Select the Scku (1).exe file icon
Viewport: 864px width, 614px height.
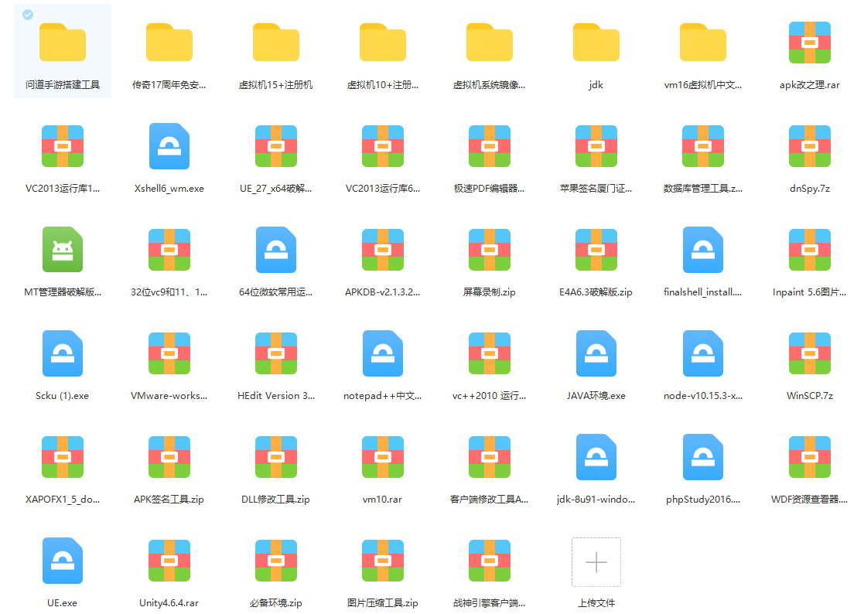pos(62,353)
